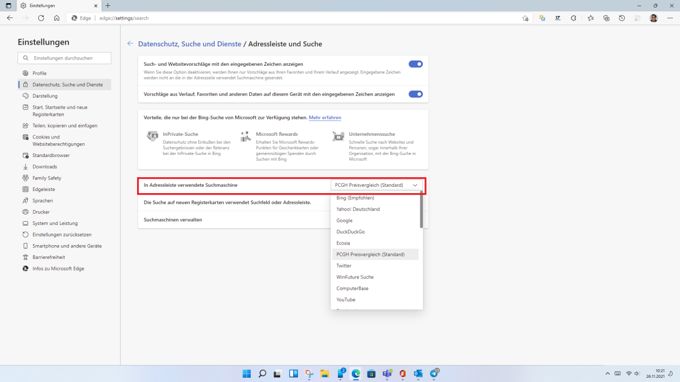Open Standardbrowser settings section
This screenshot has height=382, width=680.
click(64, 155)
